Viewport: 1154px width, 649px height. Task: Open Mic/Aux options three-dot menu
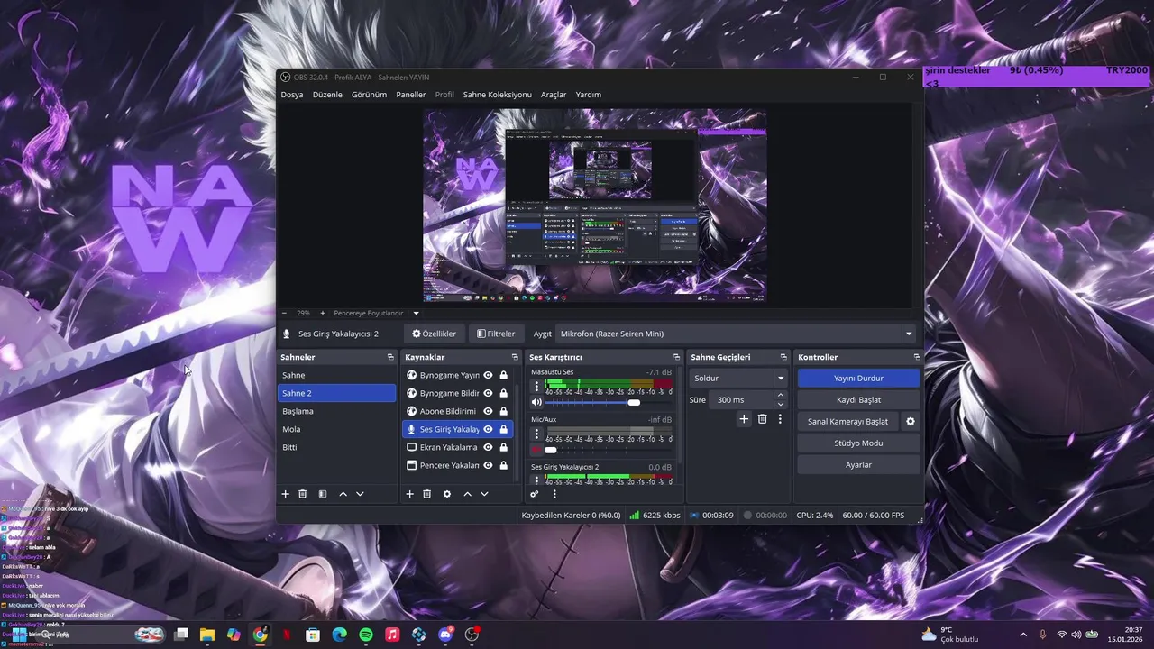536,434
